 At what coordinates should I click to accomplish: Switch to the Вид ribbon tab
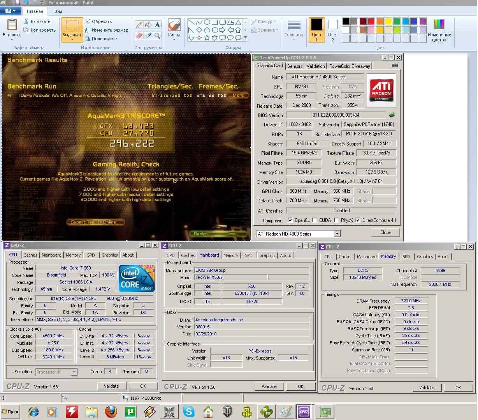click(x=58, y=11)
